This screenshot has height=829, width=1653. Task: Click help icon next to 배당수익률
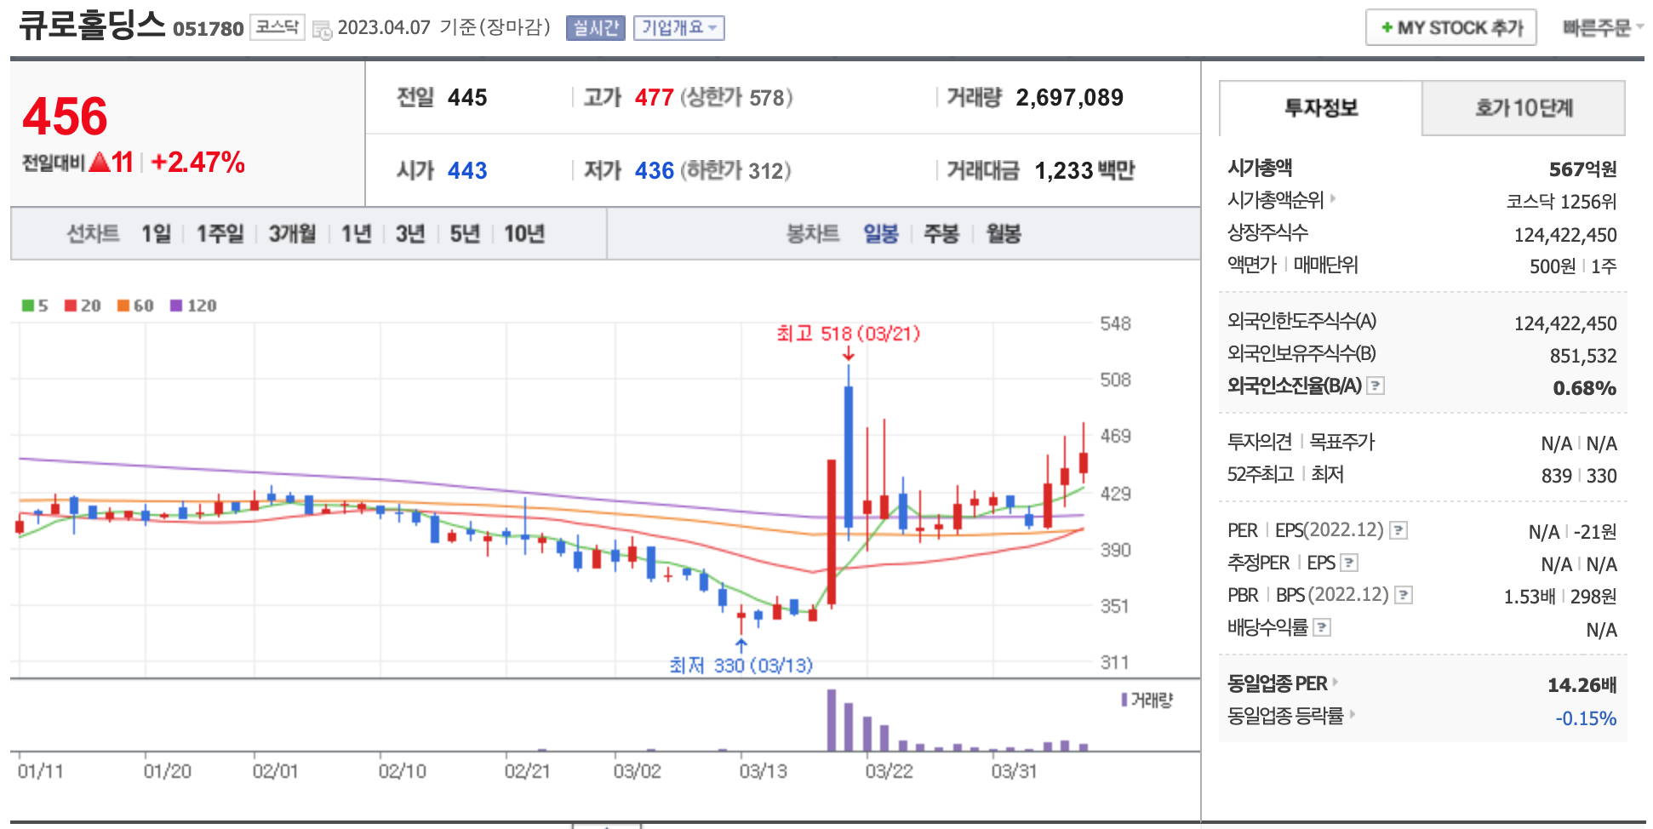[1322, 628]
